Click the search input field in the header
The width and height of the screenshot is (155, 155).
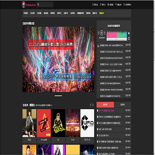[46, 5]
